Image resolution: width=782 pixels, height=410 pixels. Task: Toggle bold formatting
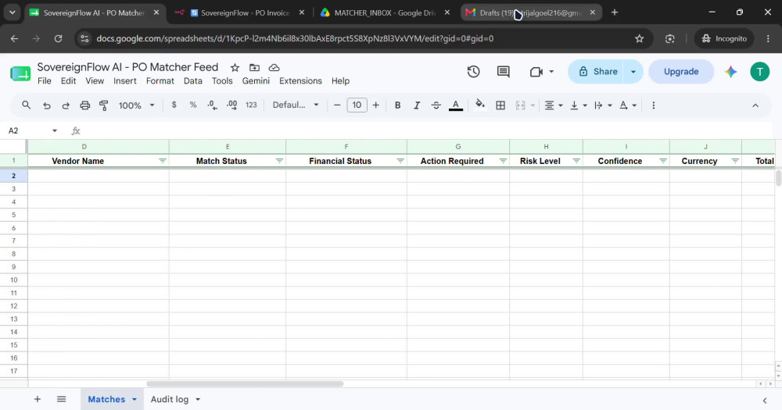tap(397, 105)
